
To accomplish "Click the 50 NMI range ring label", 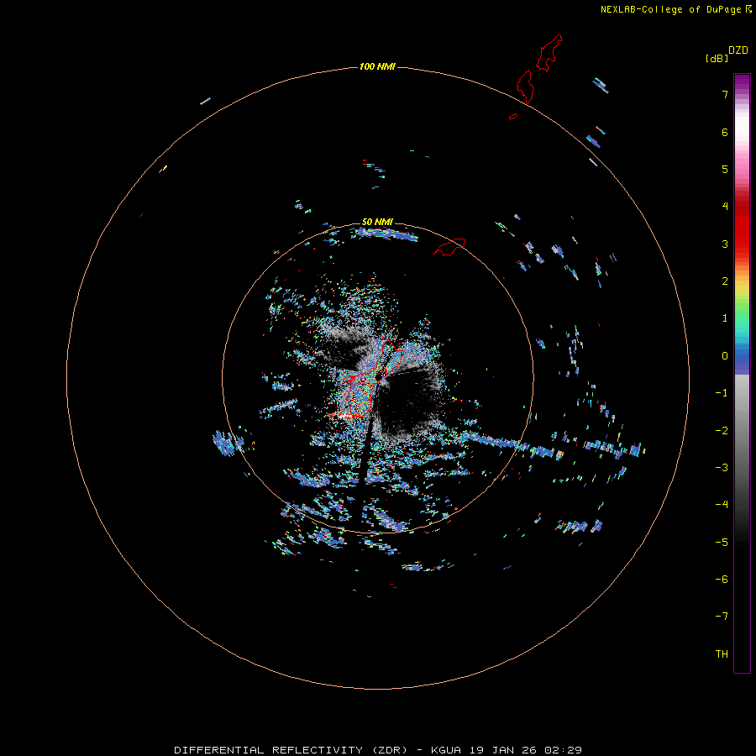I will pos(377,222).
